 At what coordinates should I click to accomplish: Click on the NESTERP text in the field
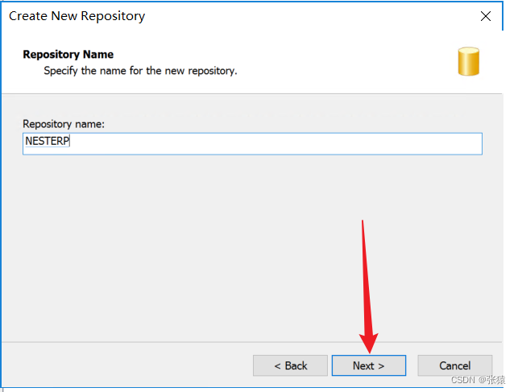pos(48,143)
